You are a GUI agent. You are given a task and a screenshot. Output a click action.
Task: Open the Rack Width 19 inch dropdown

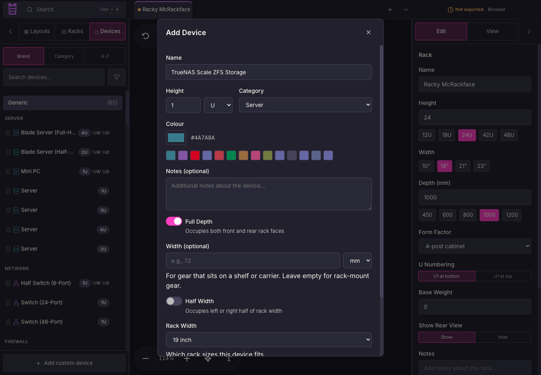269,340
